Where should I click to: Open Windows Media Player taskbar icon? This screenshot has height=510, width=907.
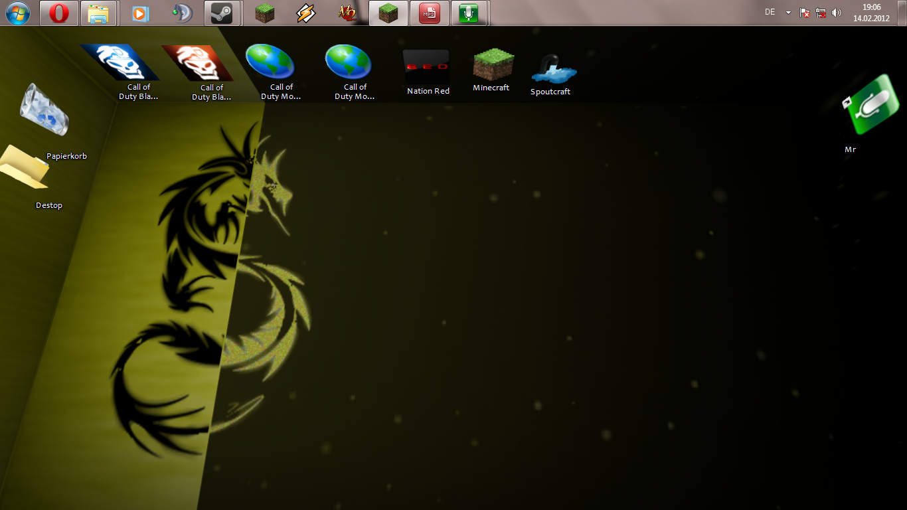[x=139, y=13]
